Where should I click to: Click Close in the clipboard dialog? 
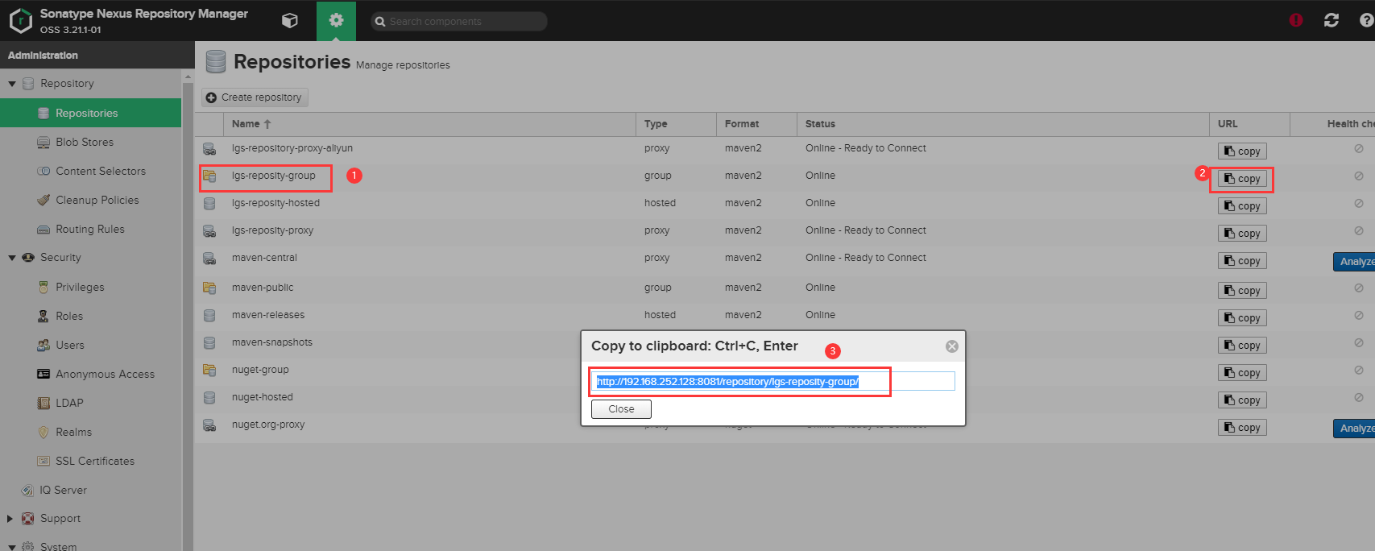621,409
